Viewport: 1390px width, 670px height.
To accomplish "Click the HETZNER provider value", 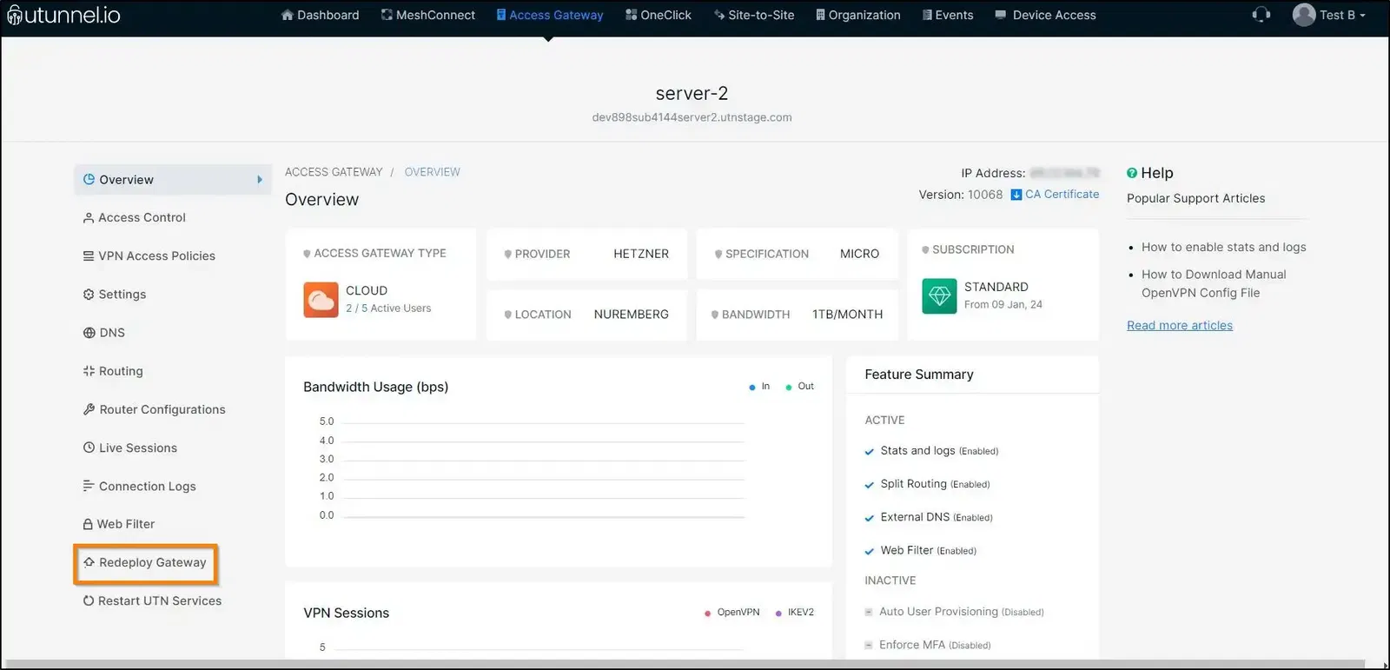I will (x=641, y=254).
